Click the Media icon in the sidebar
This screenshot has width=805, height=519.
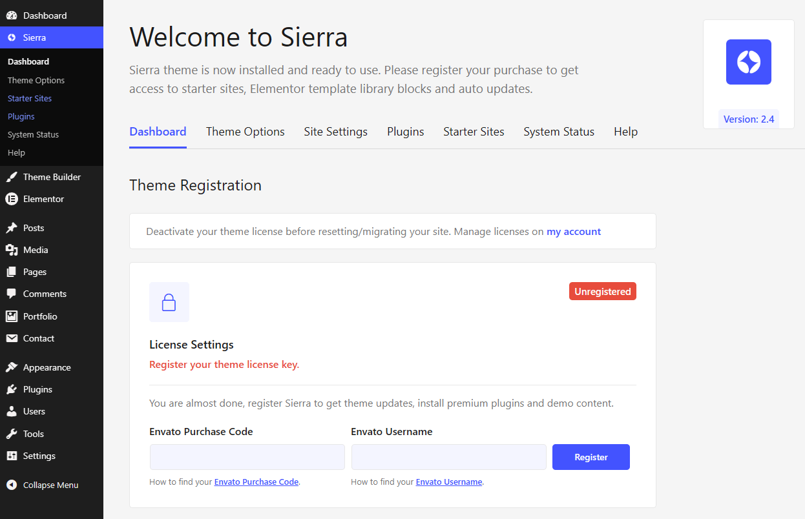click(x=12, y=250)
